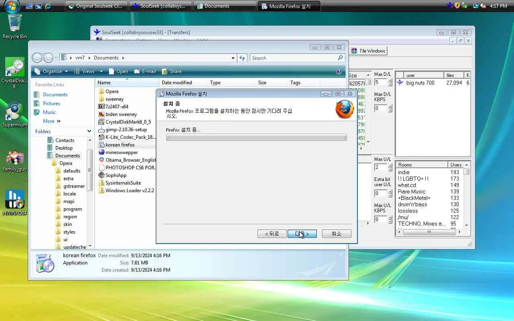Image resolution: width=514 pixels, height=321 pixels.
Task: Launch HWiNFO64 desktop shortcut
Action: point(14,203)
